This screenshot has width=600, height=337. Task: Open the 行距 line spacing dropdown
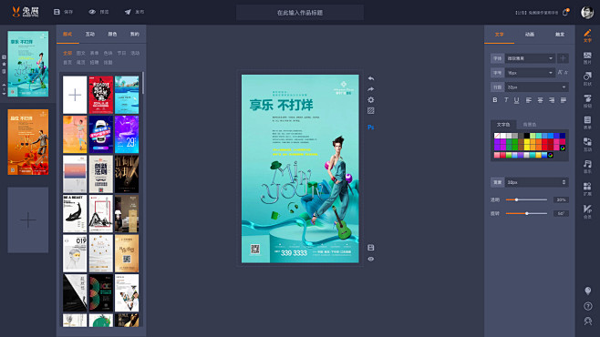tap(536, 87)
